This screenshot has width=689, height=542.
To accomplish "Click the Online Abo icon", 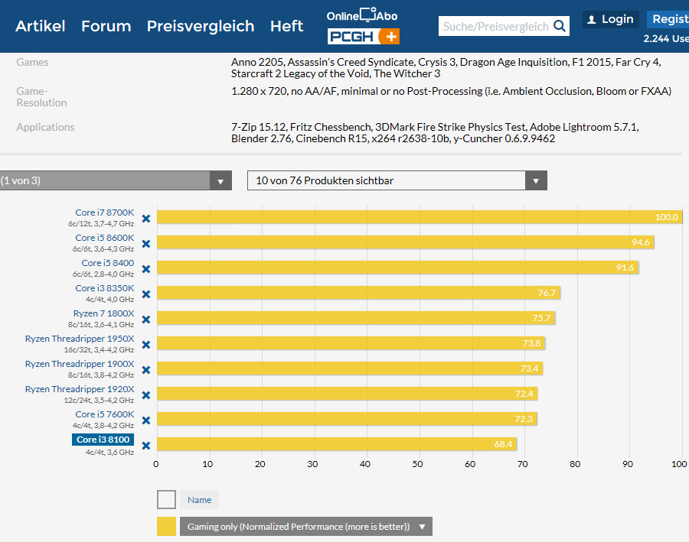I will pyautogui.click(x=362, y=15).
